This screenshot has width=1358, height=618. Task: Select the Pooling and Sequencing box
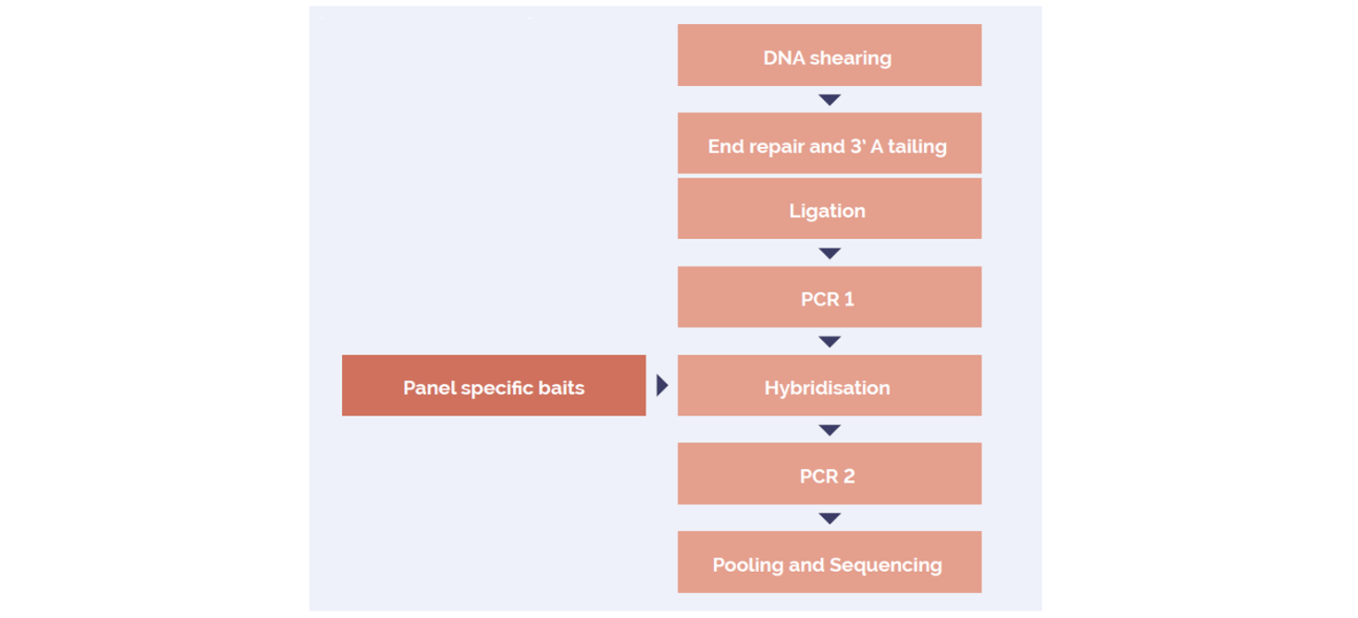click(829, 562)
